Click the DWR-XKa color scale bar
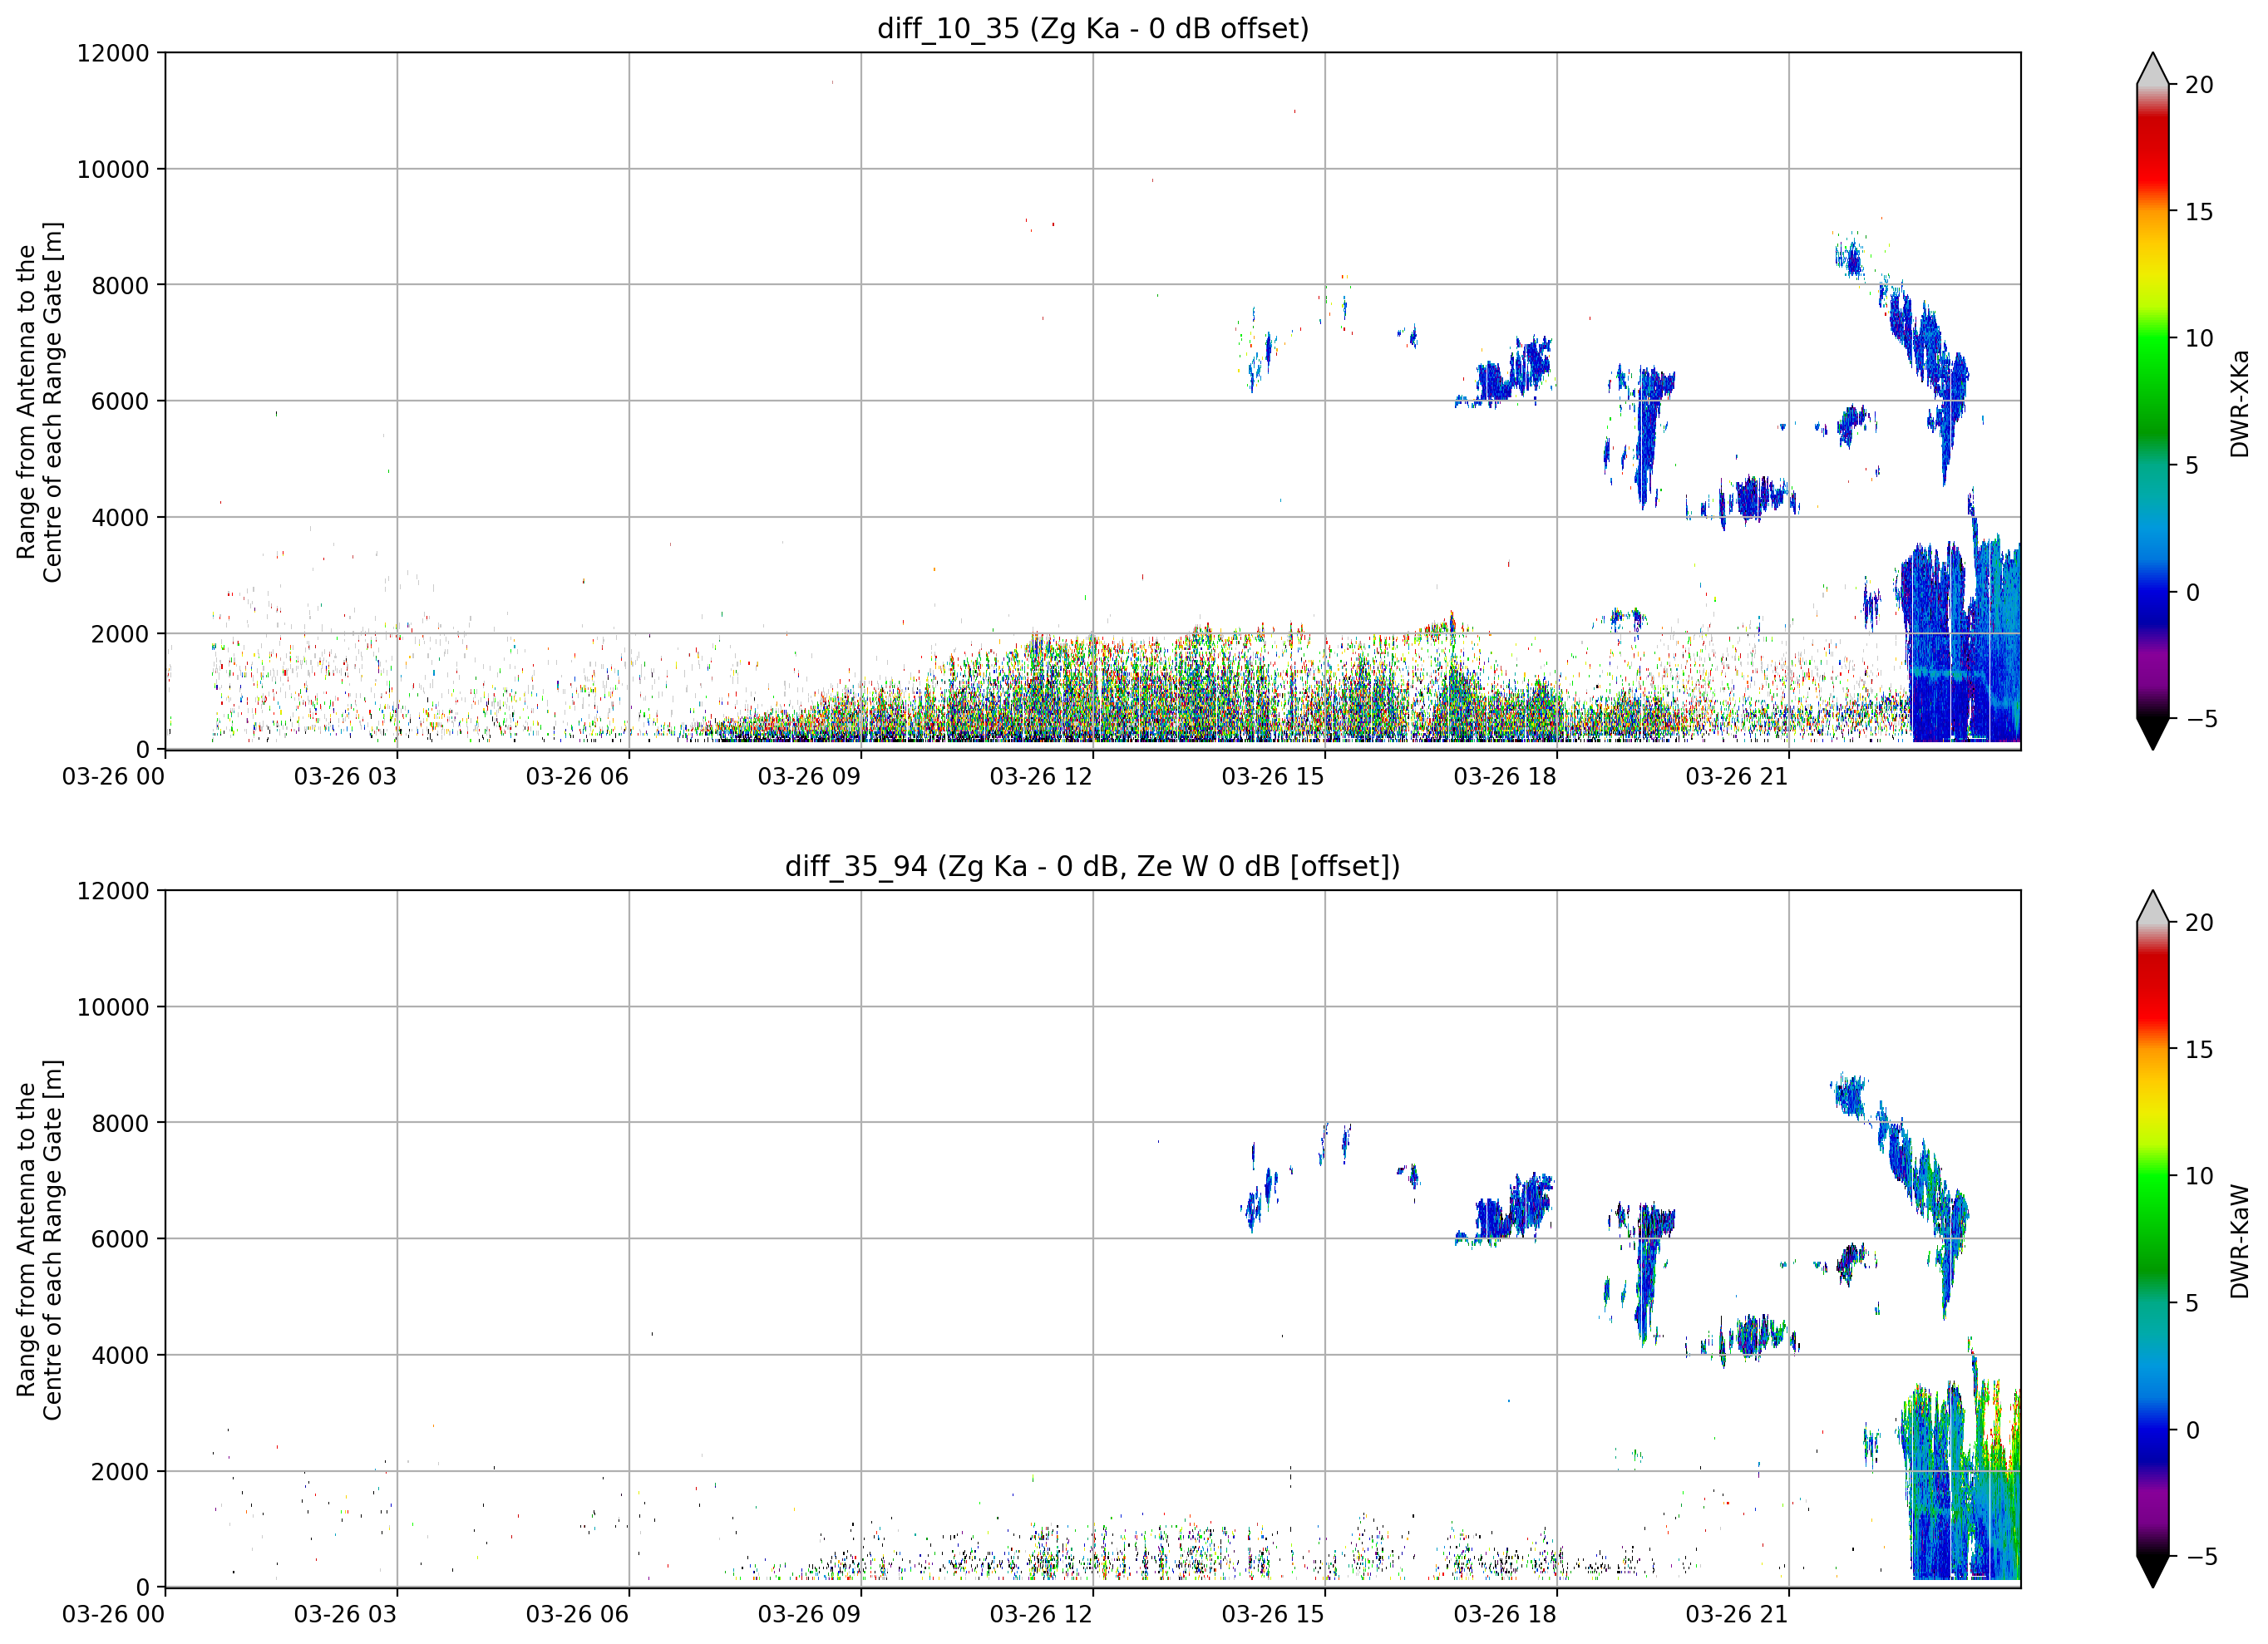Viewport: 2268px width, 1644px height. [2152, 401]
